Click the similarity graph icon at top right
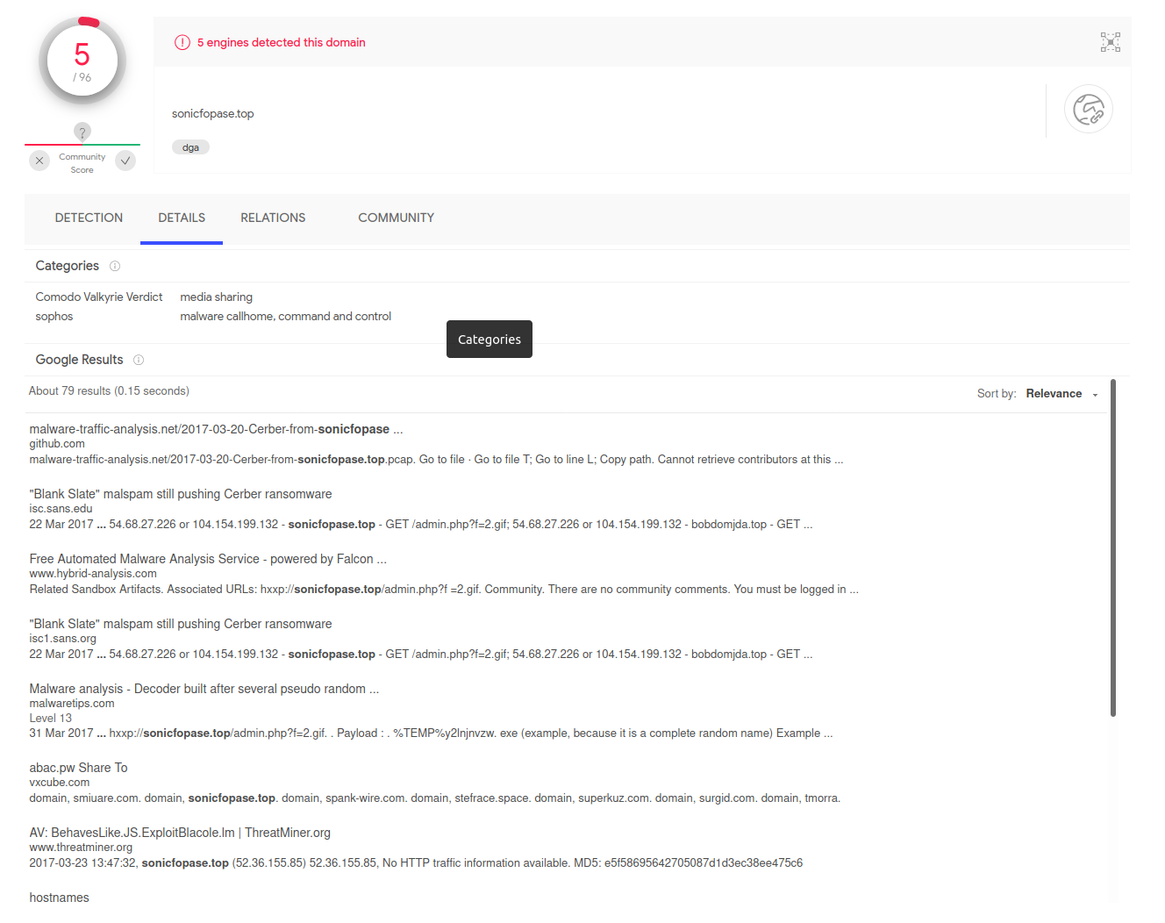The height and width of the screenshot is (923, 1165). 1110,42
